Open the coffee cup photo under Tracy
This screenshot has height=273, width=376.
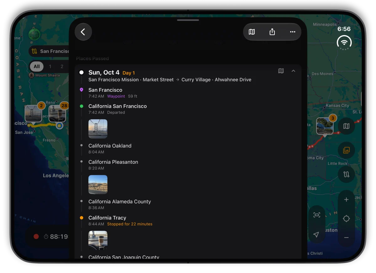pos(98,240)
